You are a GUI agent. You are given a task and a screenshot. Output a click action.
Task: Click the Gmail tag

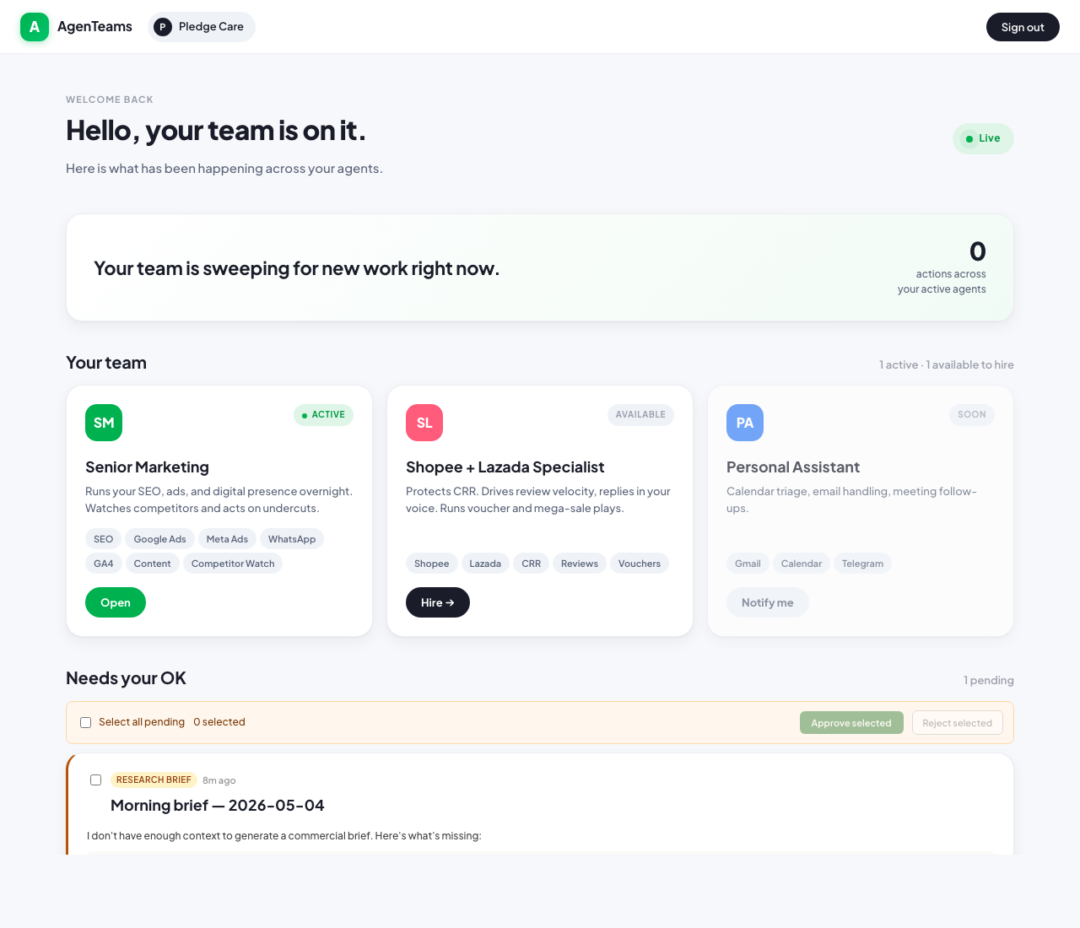coord(748,564)
